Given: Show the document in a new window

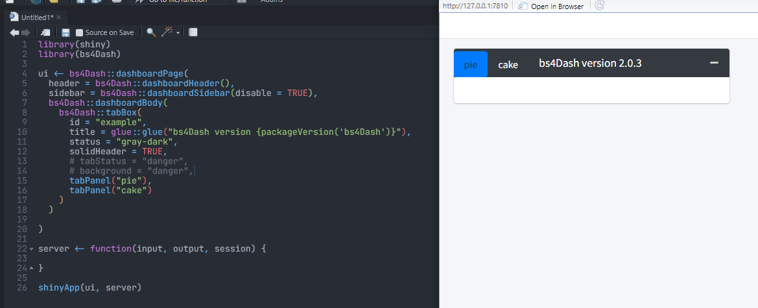Looking at the screenshot, I should (x=45, y=32).
